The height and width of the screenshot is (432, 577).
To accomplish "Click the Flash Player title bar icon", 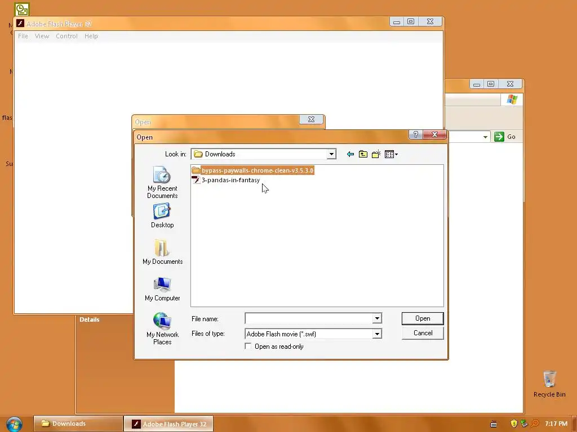I will [20, 24].
